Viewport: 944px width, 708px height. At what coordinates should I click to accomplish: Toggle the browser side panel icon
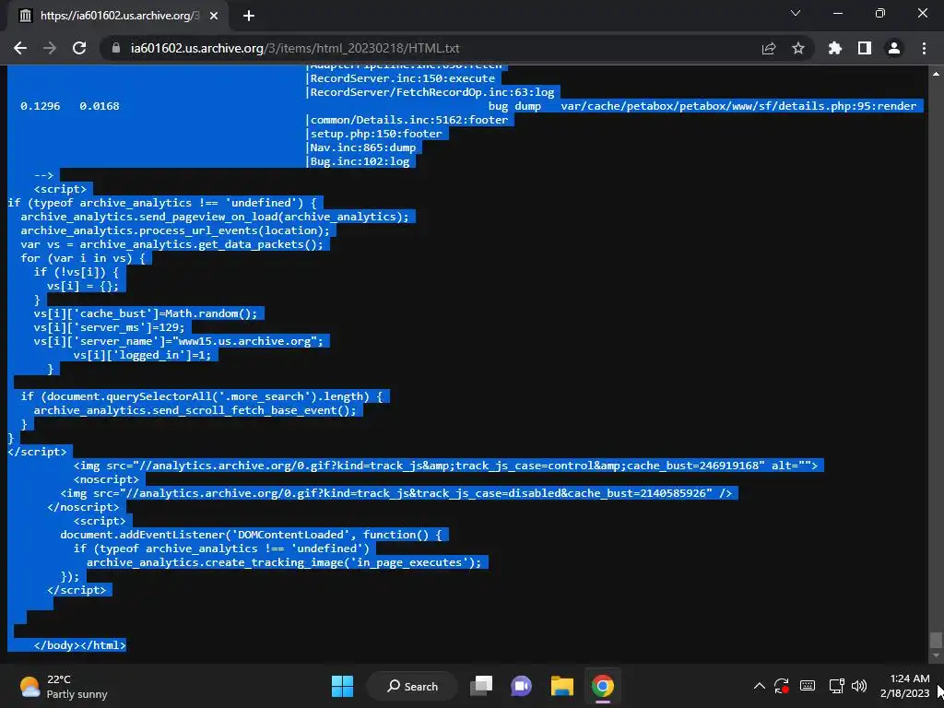tap(865, 48)
